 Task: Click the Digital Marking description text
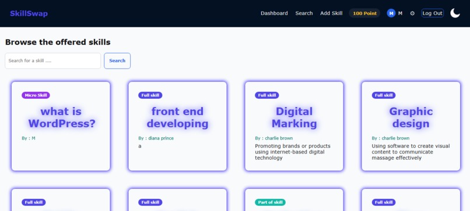[x=293, y=152]
